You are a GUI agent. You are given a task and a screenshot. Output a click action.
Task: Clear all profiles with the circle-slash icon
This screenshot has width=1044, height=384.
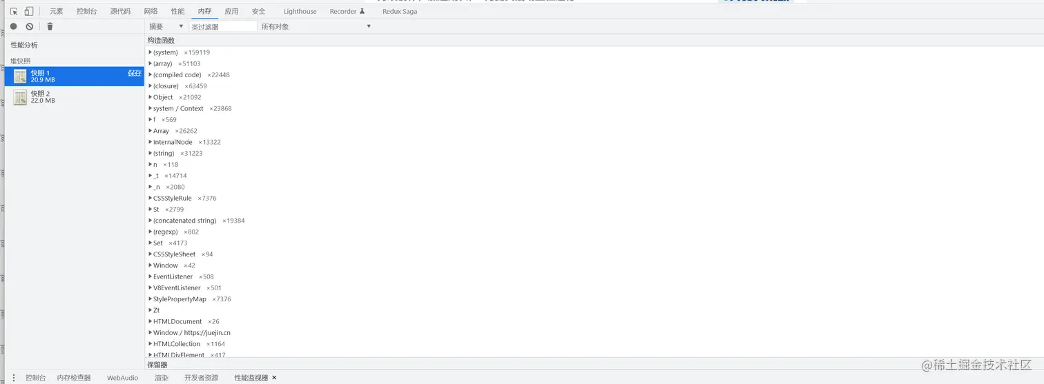pos(30,26)
